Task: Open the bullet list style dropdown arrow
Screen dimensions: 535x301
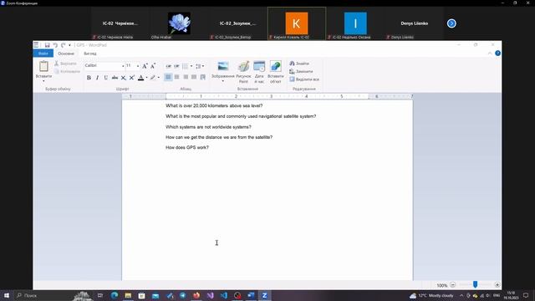Action: tap(191, 66)
